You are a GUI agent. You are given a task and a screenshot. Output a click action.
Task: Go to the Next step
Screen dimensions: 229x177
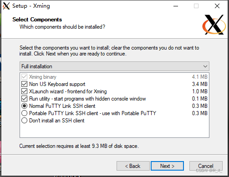pyautogui.click(x=167, y=166)
